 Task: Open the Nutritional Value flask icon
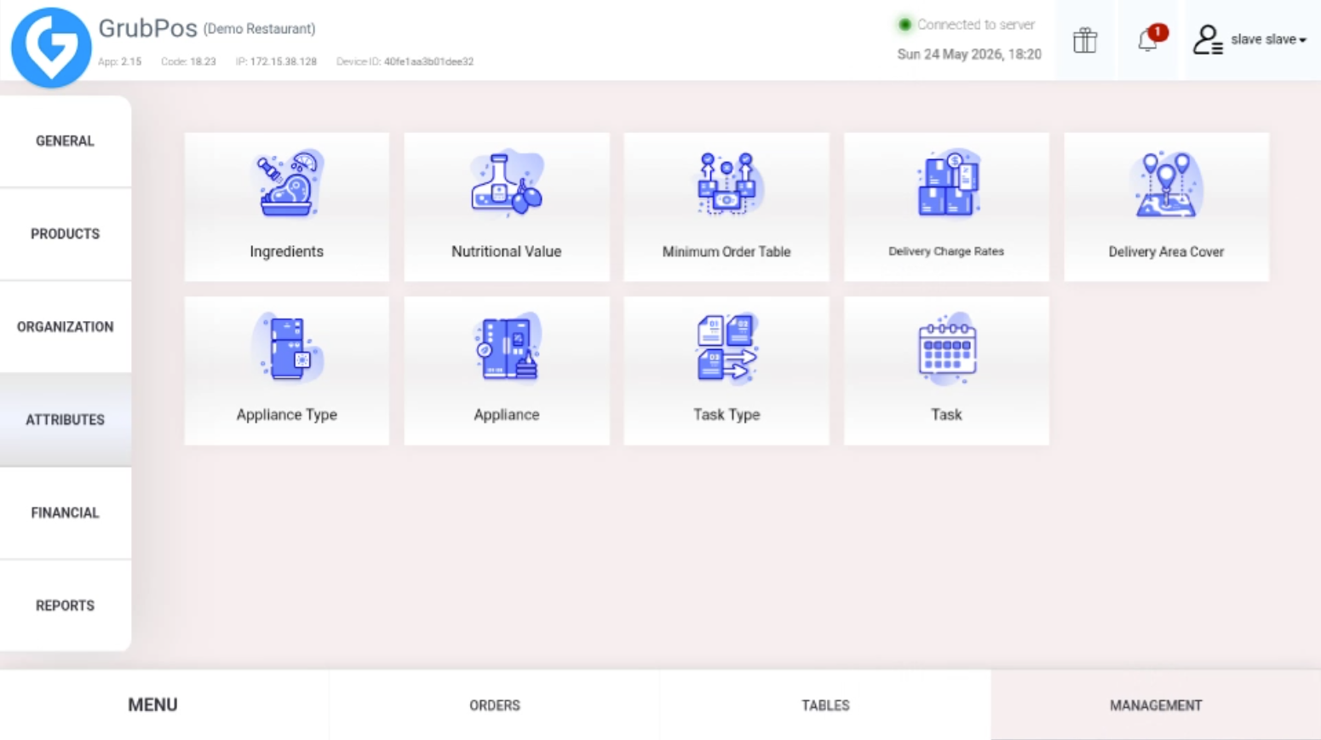click(507, 183)
